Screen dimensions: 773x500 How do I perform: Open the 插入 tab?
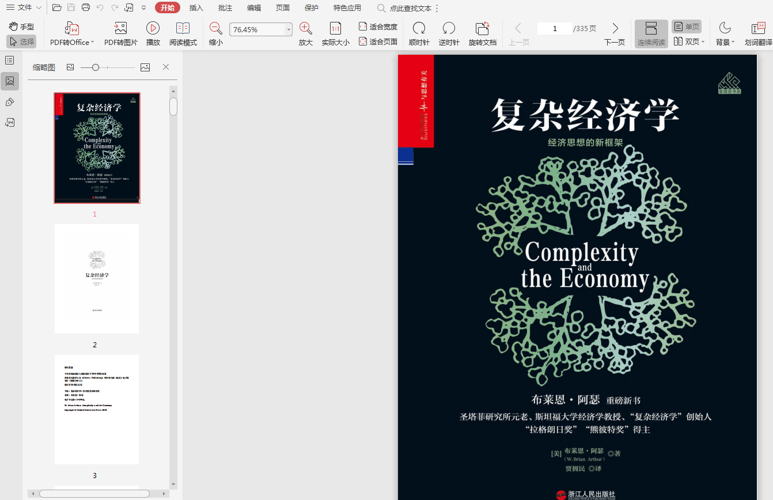coord(196,8)
